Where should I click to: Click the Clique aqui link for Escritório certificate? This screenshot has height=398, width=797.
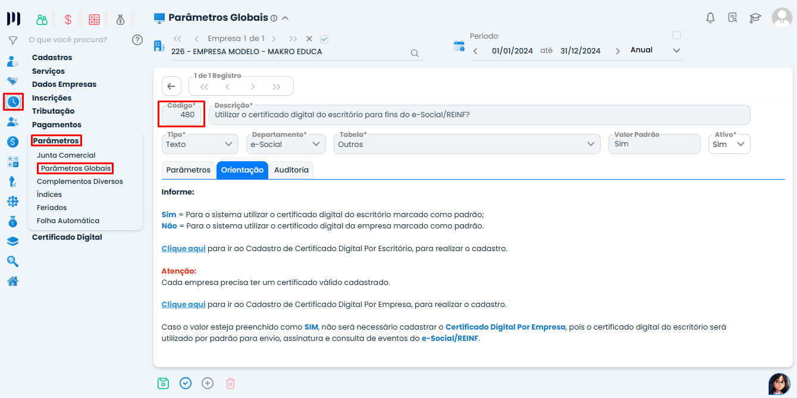pos(184,249)
